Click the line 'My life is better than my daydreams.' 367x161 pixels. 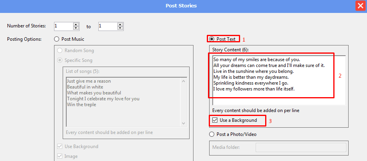[x=251, y=77]
